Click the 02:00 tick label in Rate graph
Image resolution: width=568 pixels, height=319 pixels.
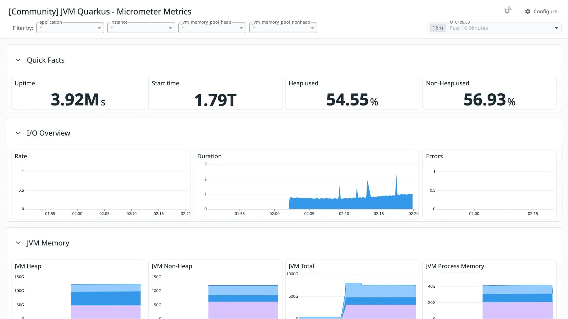77,214
